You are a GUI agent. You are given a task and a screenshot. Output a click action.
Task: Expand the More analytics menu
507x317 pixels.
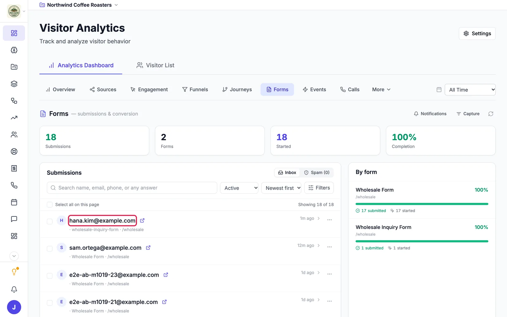381,90
